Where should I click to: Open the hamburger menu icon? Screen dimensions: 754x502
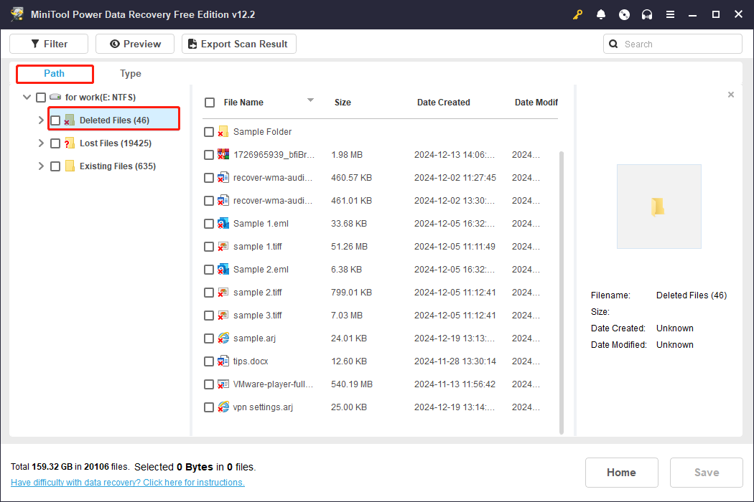click(x=670, y=14)
